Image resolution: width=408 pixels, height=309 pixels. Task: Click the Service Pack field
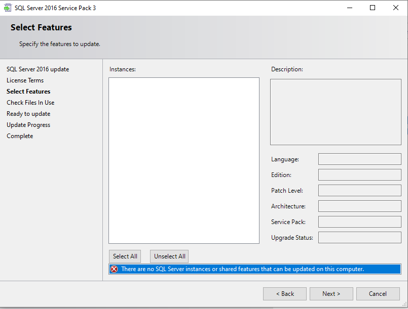click(360, 222)
